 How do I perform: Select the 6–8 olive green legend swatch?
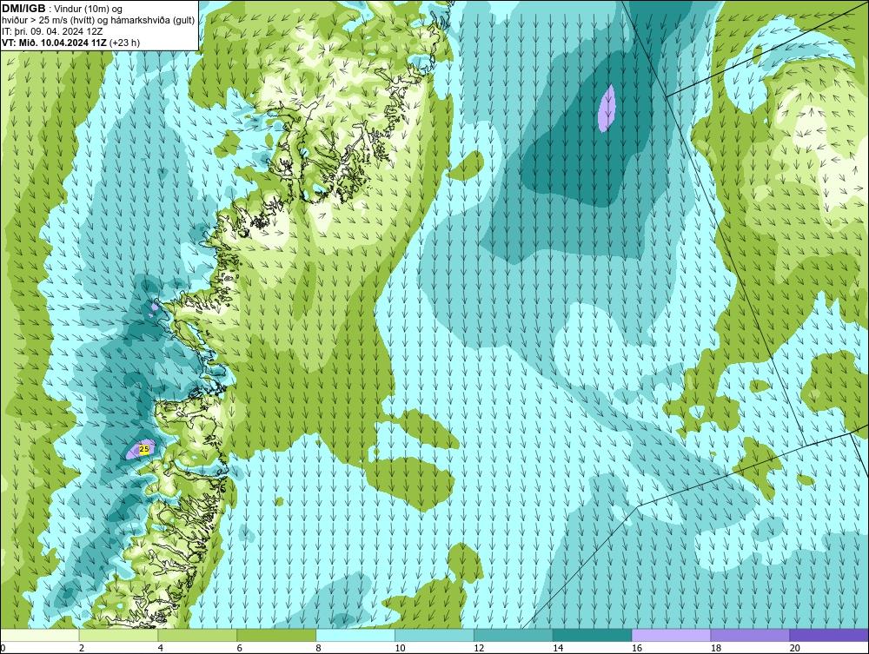276,635
